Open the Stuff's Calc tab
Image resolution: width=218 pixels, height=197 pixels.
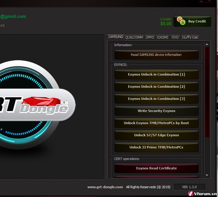[190, 37]
